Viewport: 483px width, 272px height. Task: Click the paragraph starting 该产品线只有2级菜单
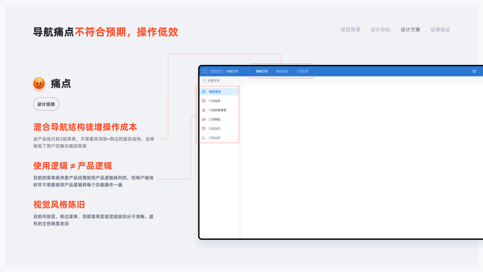[x=94, y=142]
